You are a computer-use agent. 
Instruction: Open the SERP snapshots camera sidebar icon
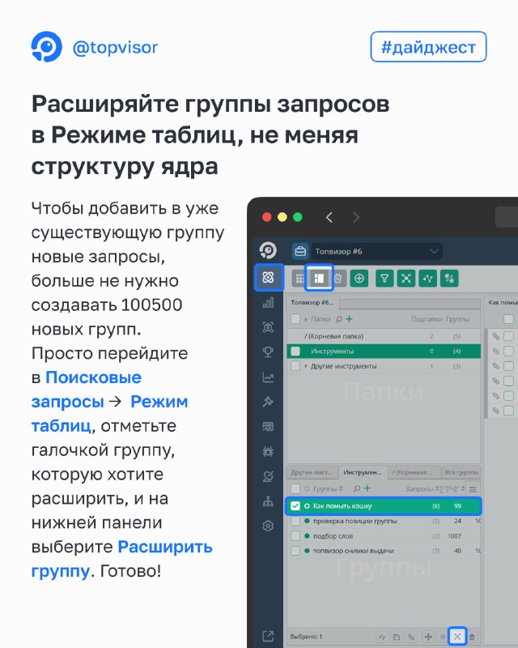click(268, 327)
